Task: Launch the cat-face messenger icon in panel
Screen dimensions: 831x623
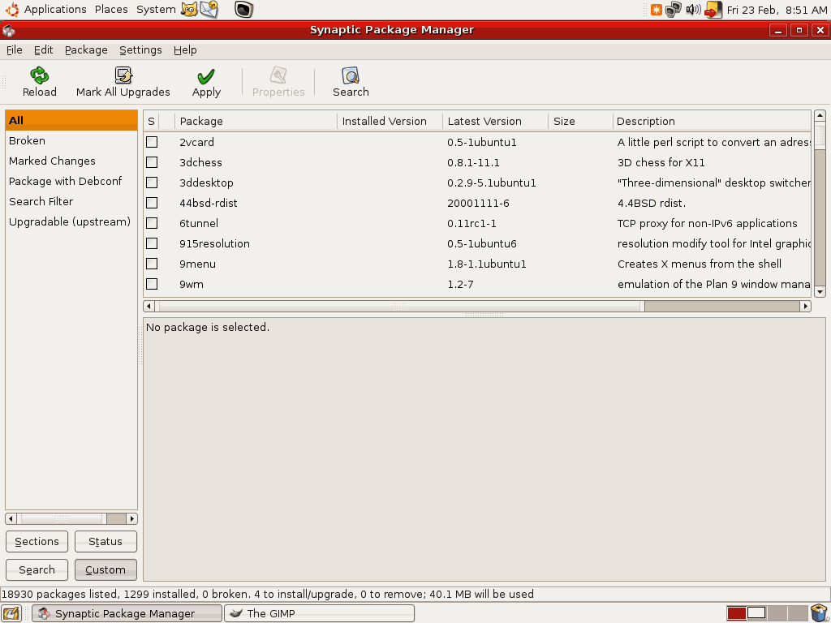Action: [189, 9]
